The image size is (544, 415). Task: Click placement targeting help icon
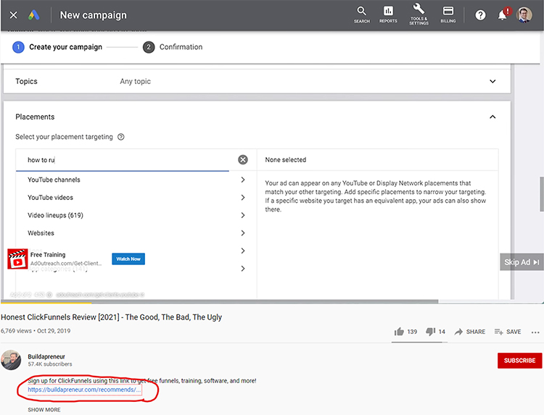tap(120, 137)
